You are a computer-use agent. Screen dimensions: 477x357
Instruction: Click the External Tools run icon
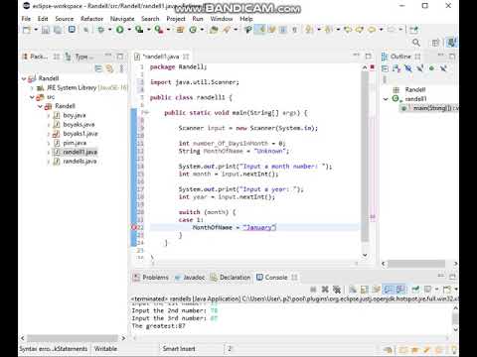tap(159, 30)
